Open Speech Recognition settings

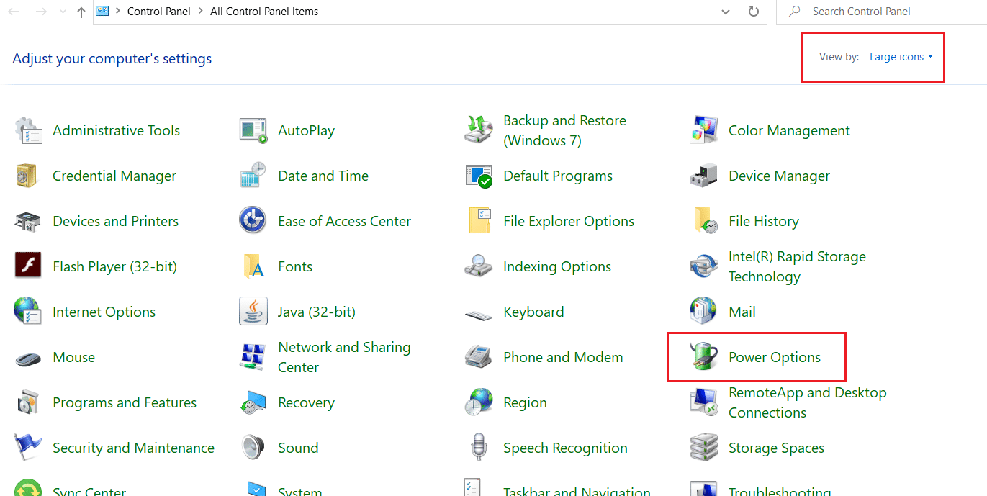(565, 447)
